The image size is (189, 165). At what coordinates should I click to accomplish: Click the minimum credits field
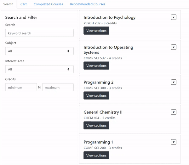[x=21, y=87]
